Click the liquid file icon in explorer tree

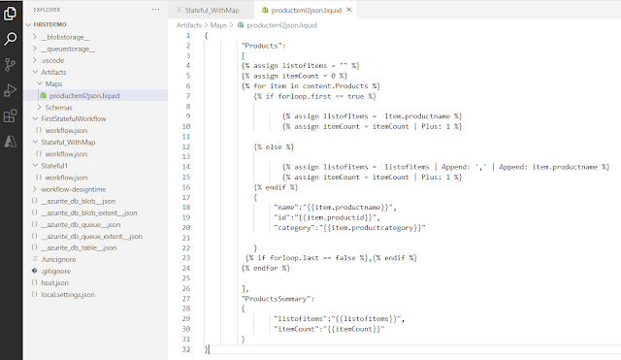pos(43,95)
